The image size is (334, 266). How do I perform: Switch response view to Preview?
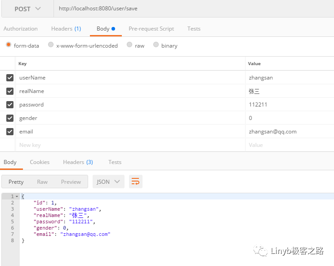(71, 182)
